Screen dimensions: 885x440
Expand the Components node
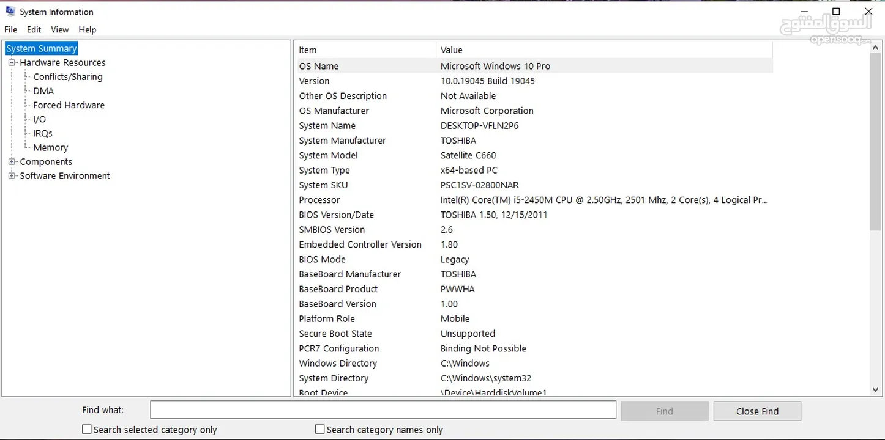(x=12, y=161)
